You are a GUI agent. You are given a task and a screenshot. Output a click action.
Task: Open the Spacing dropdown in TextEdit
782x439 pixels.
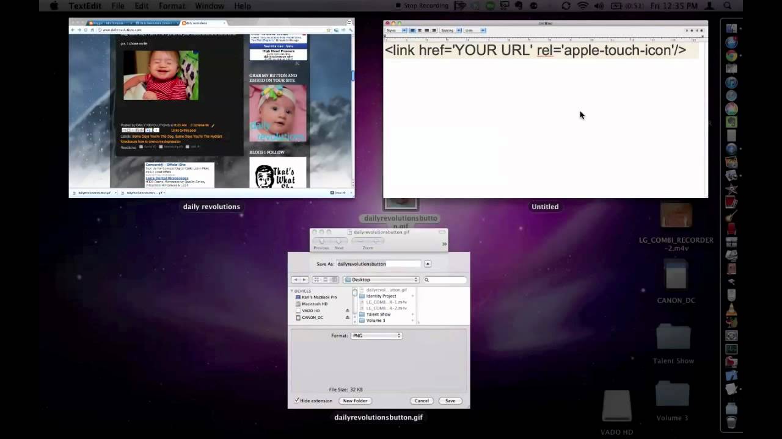point(450,30)
